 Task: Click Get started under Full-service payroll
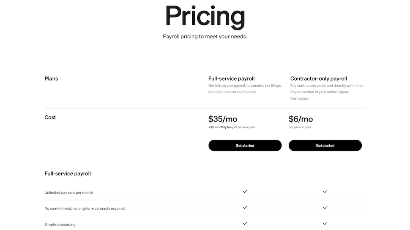point(245,146)
